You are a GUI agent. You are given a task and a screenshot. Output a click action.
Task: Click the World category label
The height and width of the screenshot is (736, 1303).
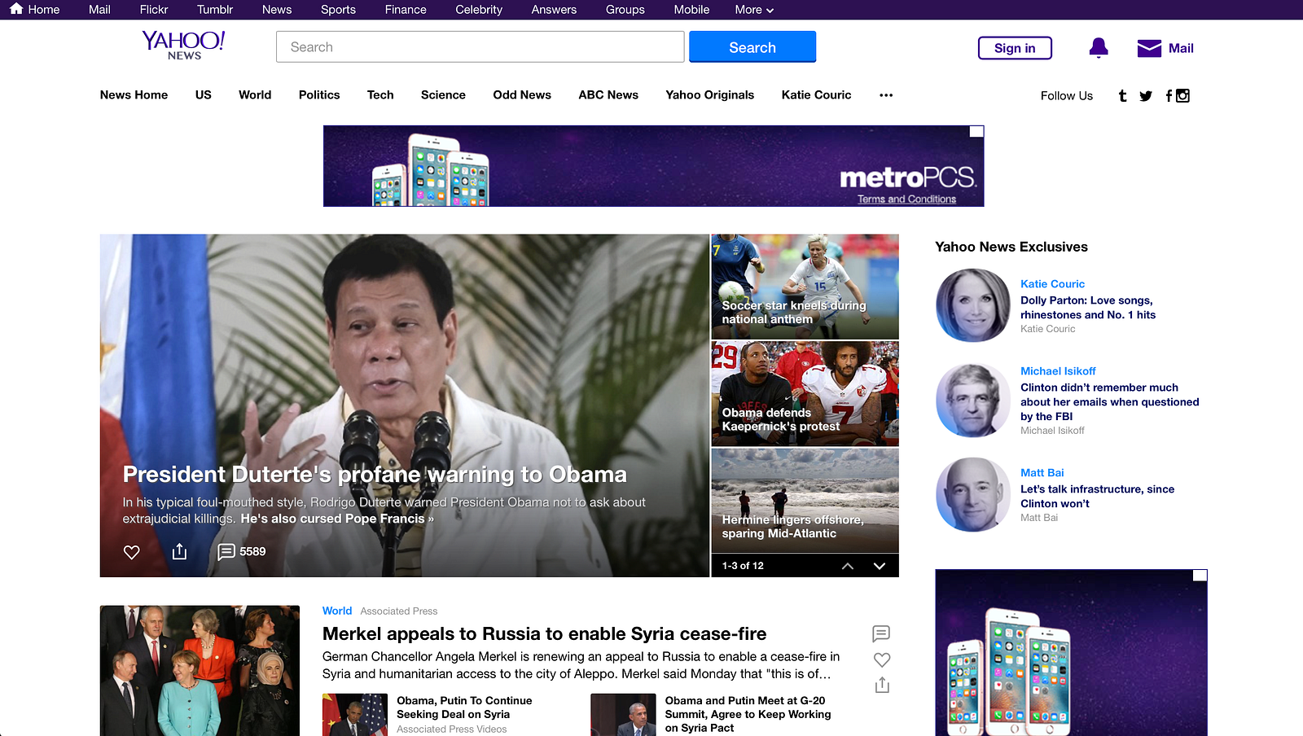(x=337, y=611)
